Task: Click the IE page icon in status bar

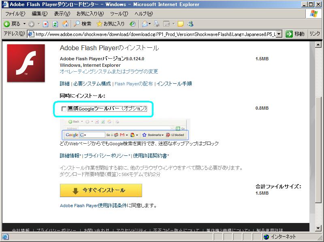Action: click(x=5, y=237)
